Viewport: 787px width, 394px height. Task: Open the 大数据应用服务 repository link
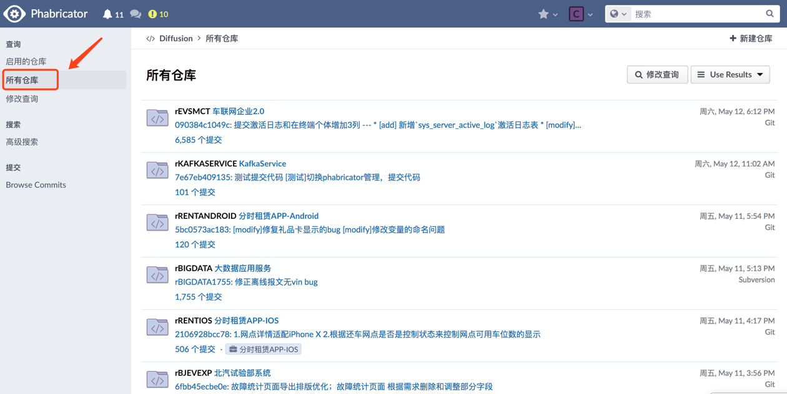[x=242, y=268]
